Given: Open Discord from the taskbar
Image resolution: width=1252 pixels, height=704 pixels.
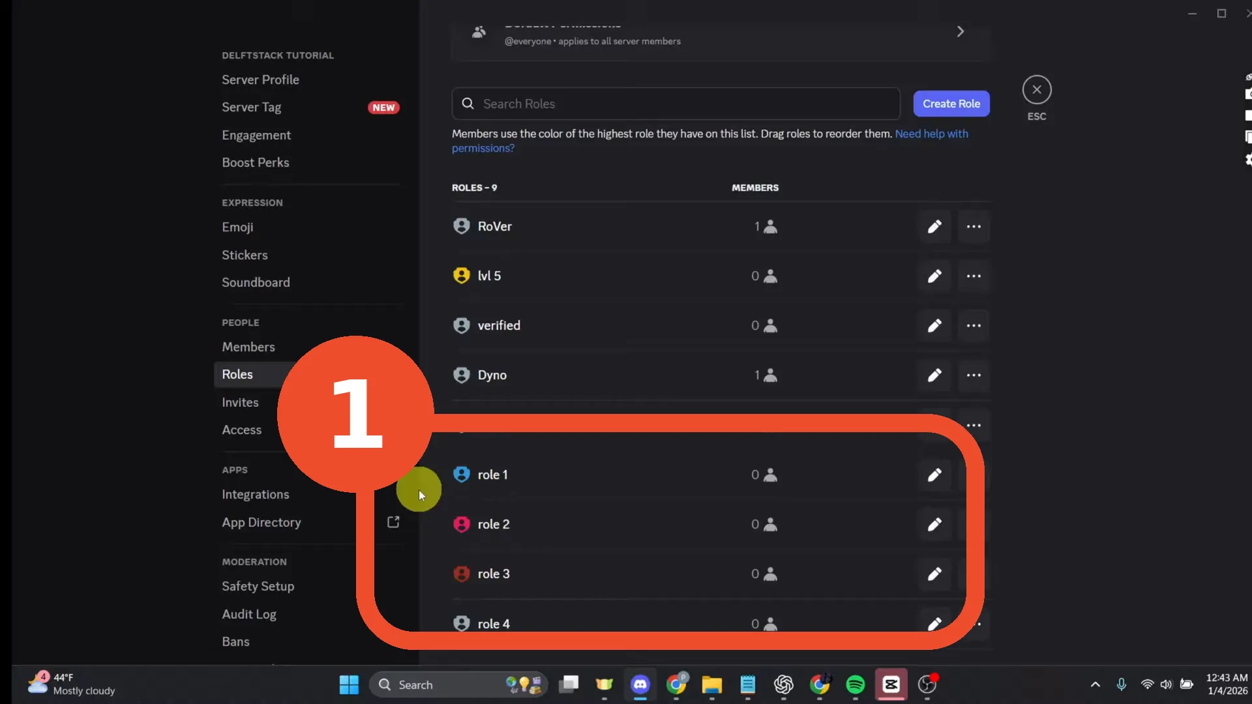Looking at the screenshot, I should point(640,684).
